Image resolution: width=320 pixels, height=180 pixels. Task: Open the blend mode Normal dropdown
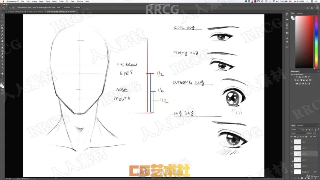click(x=298, y=133)
